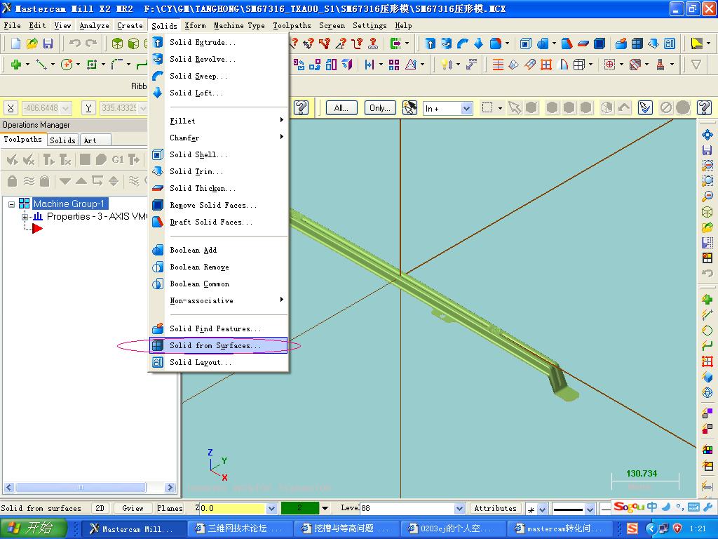Click the Solid Revolve toolbar icon
This screenshot has width=718, height=539.
tap(446, 44)
